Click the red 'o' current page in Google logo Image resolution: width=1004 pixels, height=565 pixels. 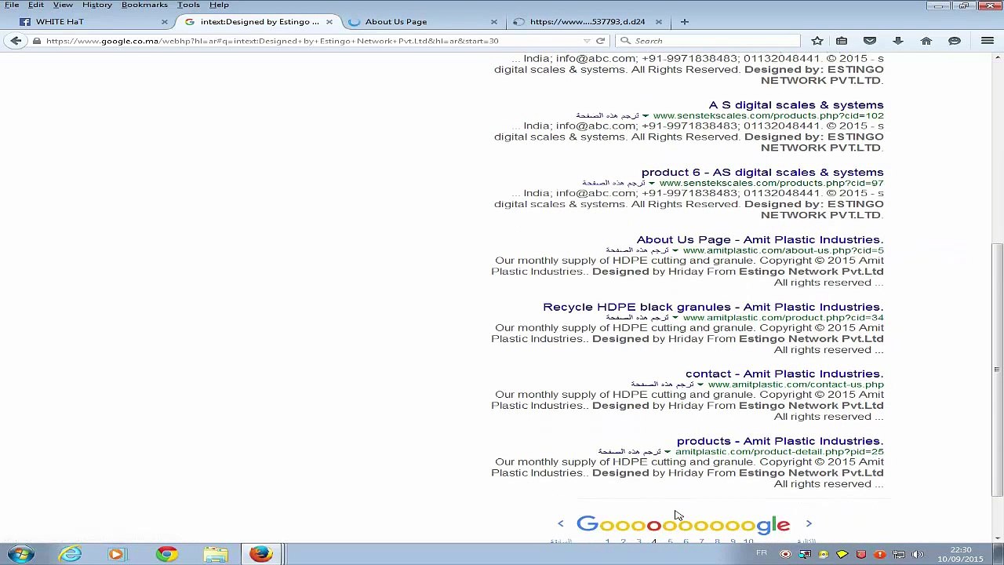(653, 525)
